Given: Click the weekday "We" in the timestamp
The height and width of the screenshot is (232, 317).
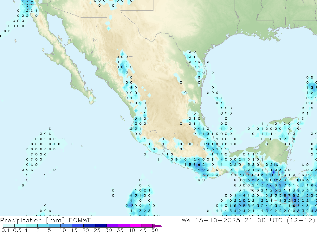Looking at the screenshot, I should pyautogui.click(x=186, y=220).
